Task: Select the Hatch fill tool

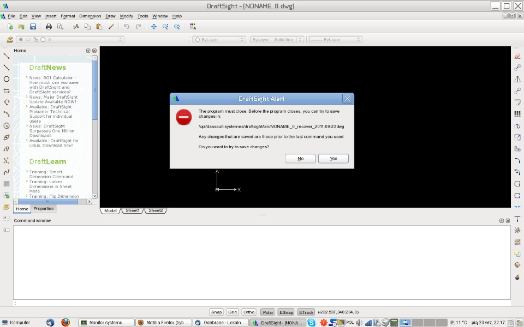Action: 7,184
